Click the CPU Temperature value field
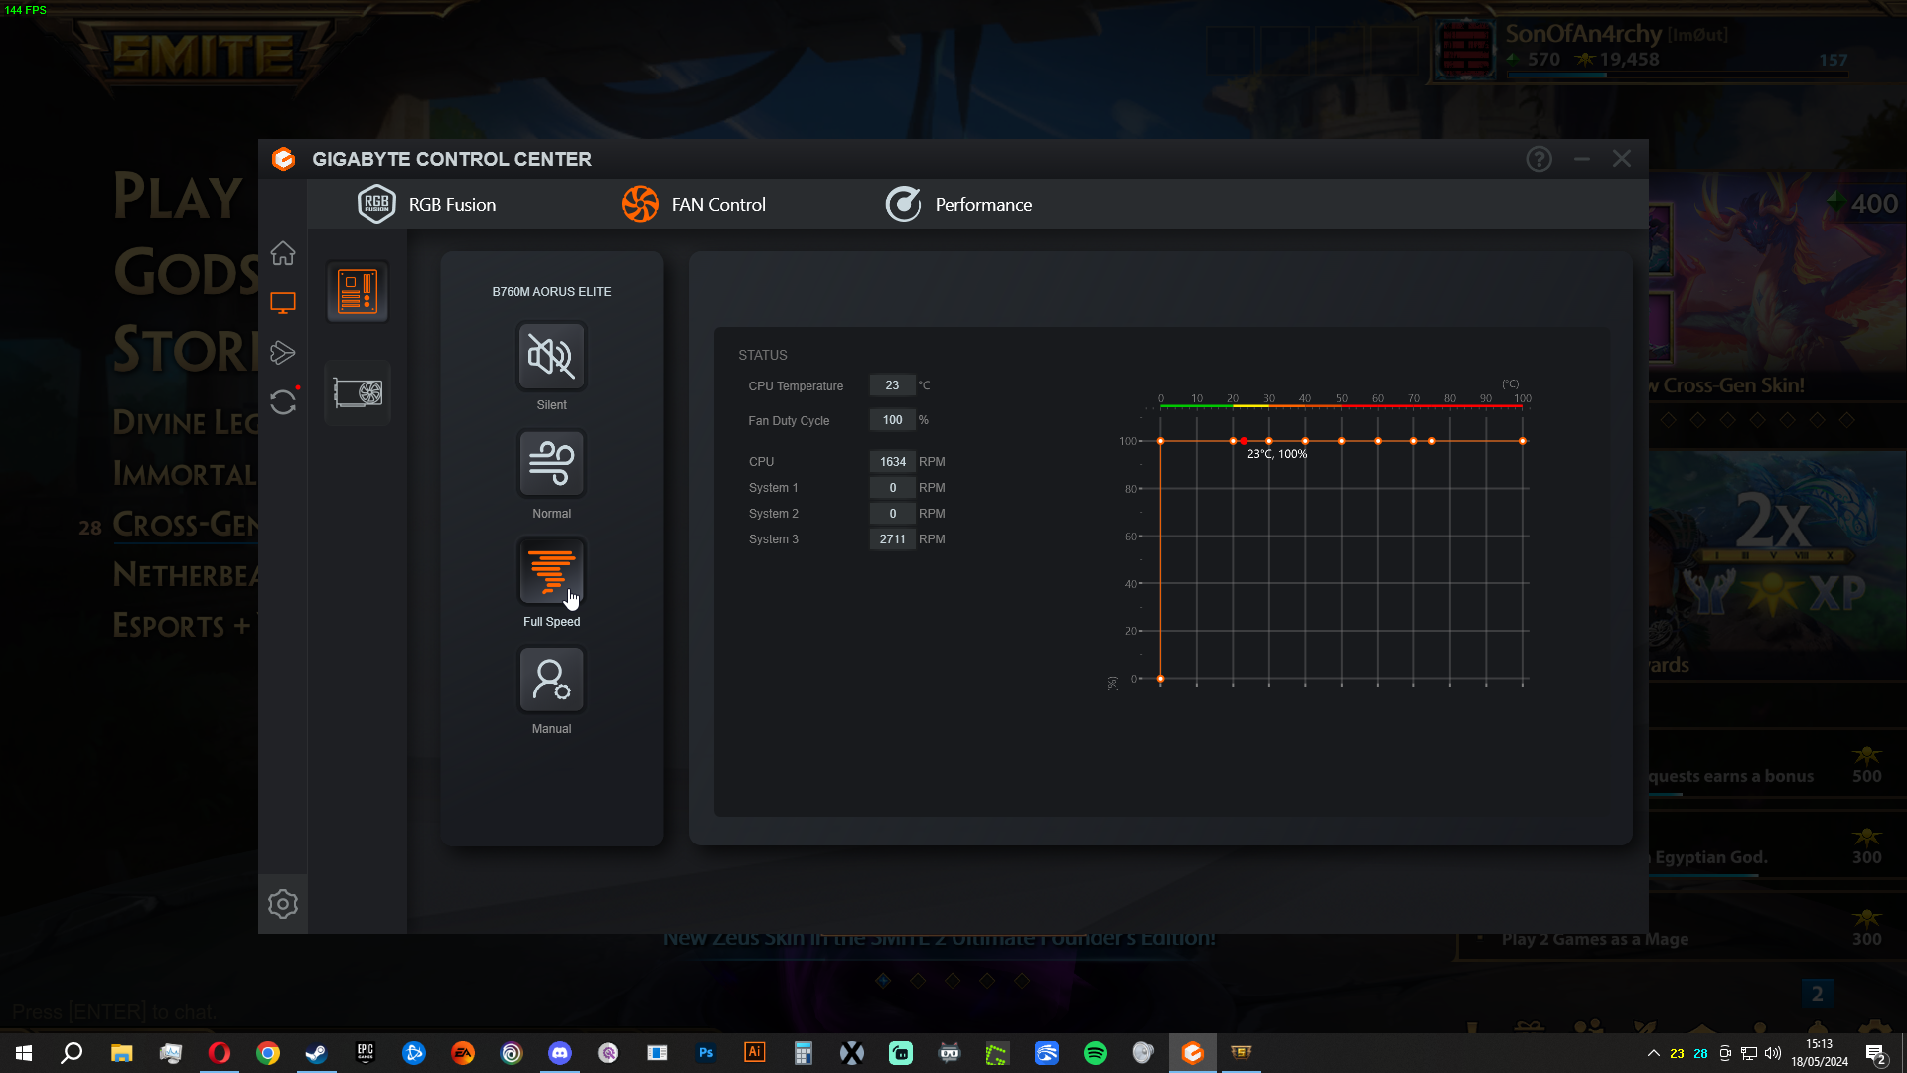This screenshot has height=1073, width=1907. coord(892,385)
